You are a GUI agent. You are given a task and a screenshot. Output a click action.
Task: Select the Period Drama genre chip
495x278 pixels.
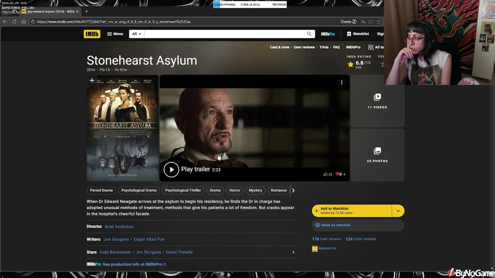tap(101, 190)
